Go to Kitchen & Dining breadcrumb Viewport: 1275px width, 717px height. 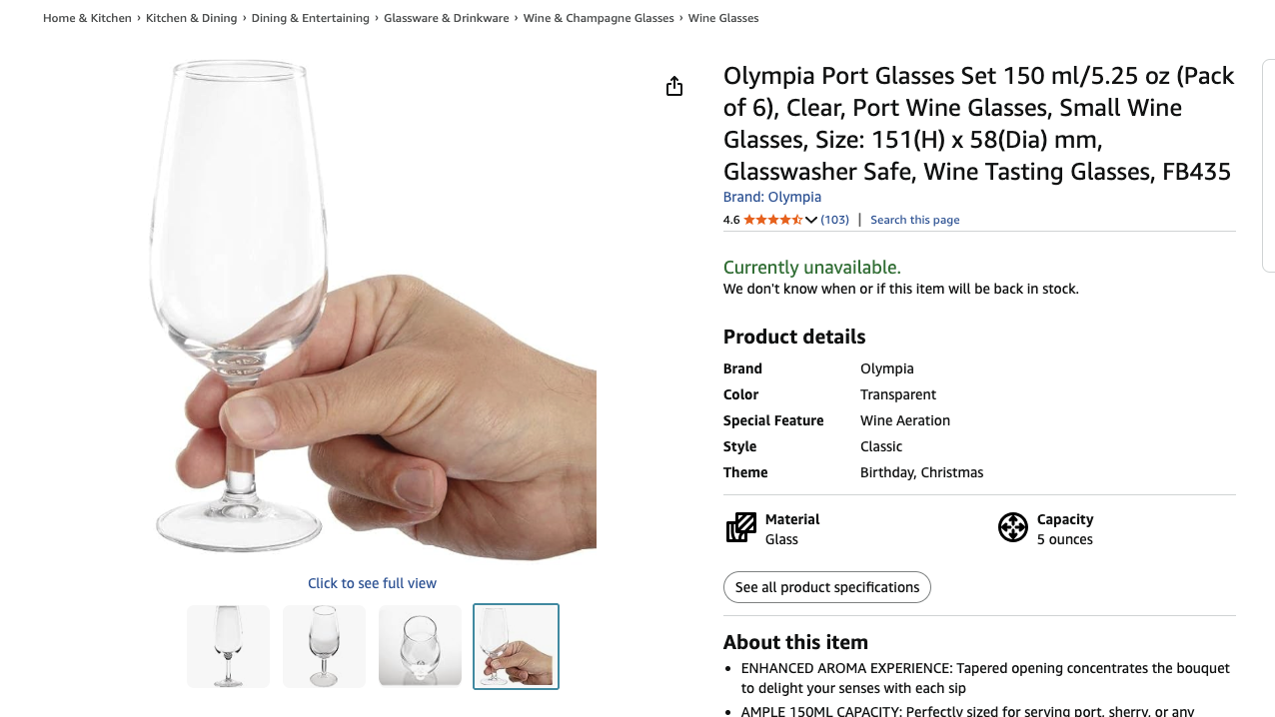coord(191,18)
